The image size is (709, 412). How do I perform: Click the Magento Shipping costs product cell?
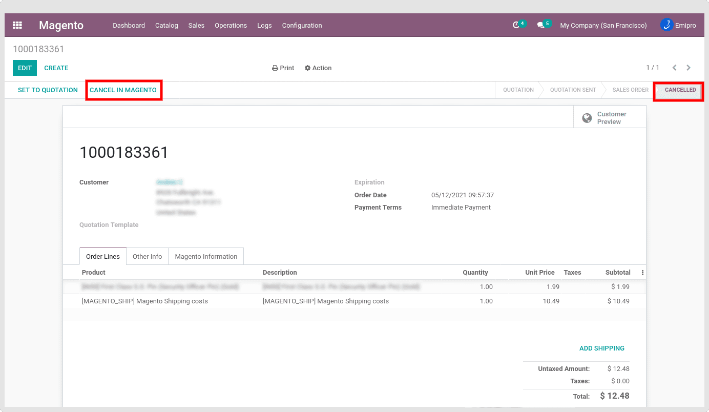tap(145, 301)
